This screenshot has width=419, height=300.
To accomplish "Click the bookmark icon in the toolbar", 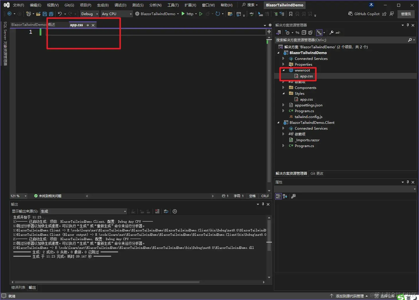I will click(x=290, y=14).
